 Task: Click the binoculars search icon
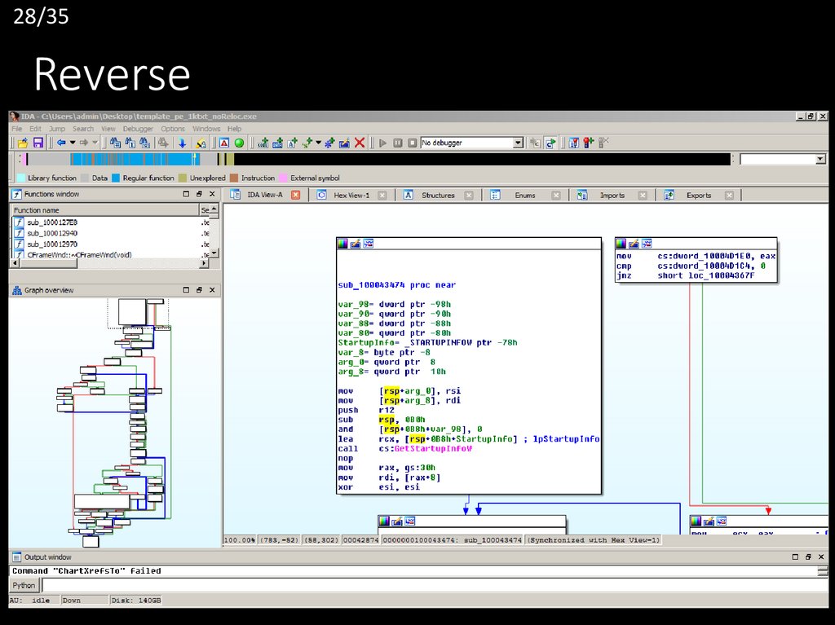point(116,143)
